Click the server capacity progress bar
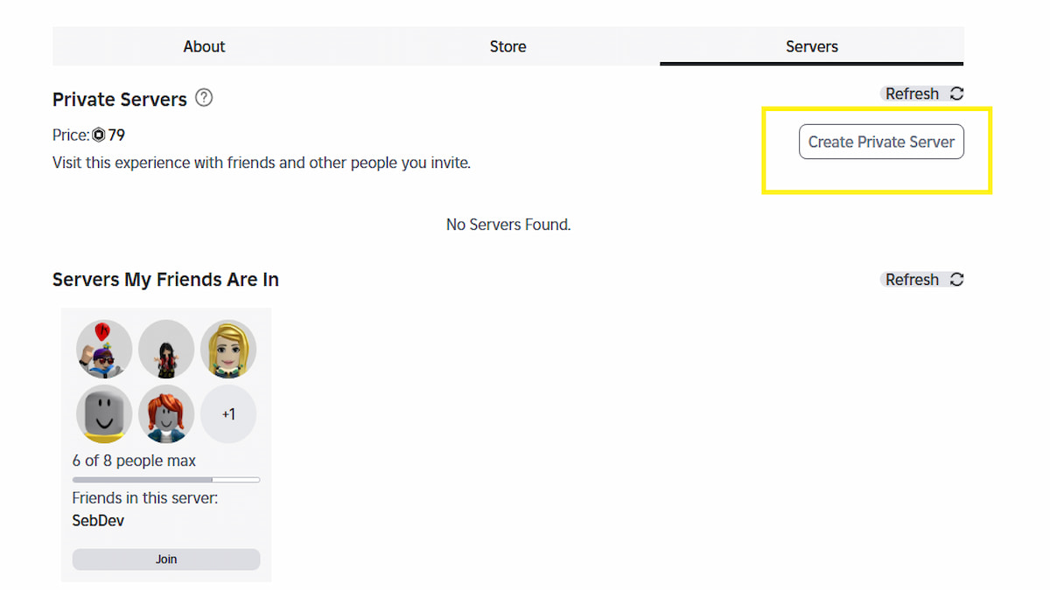Image resolution: width=1050 pixels, height=590 pixels. pyautogui.click(x=166, y=480)
